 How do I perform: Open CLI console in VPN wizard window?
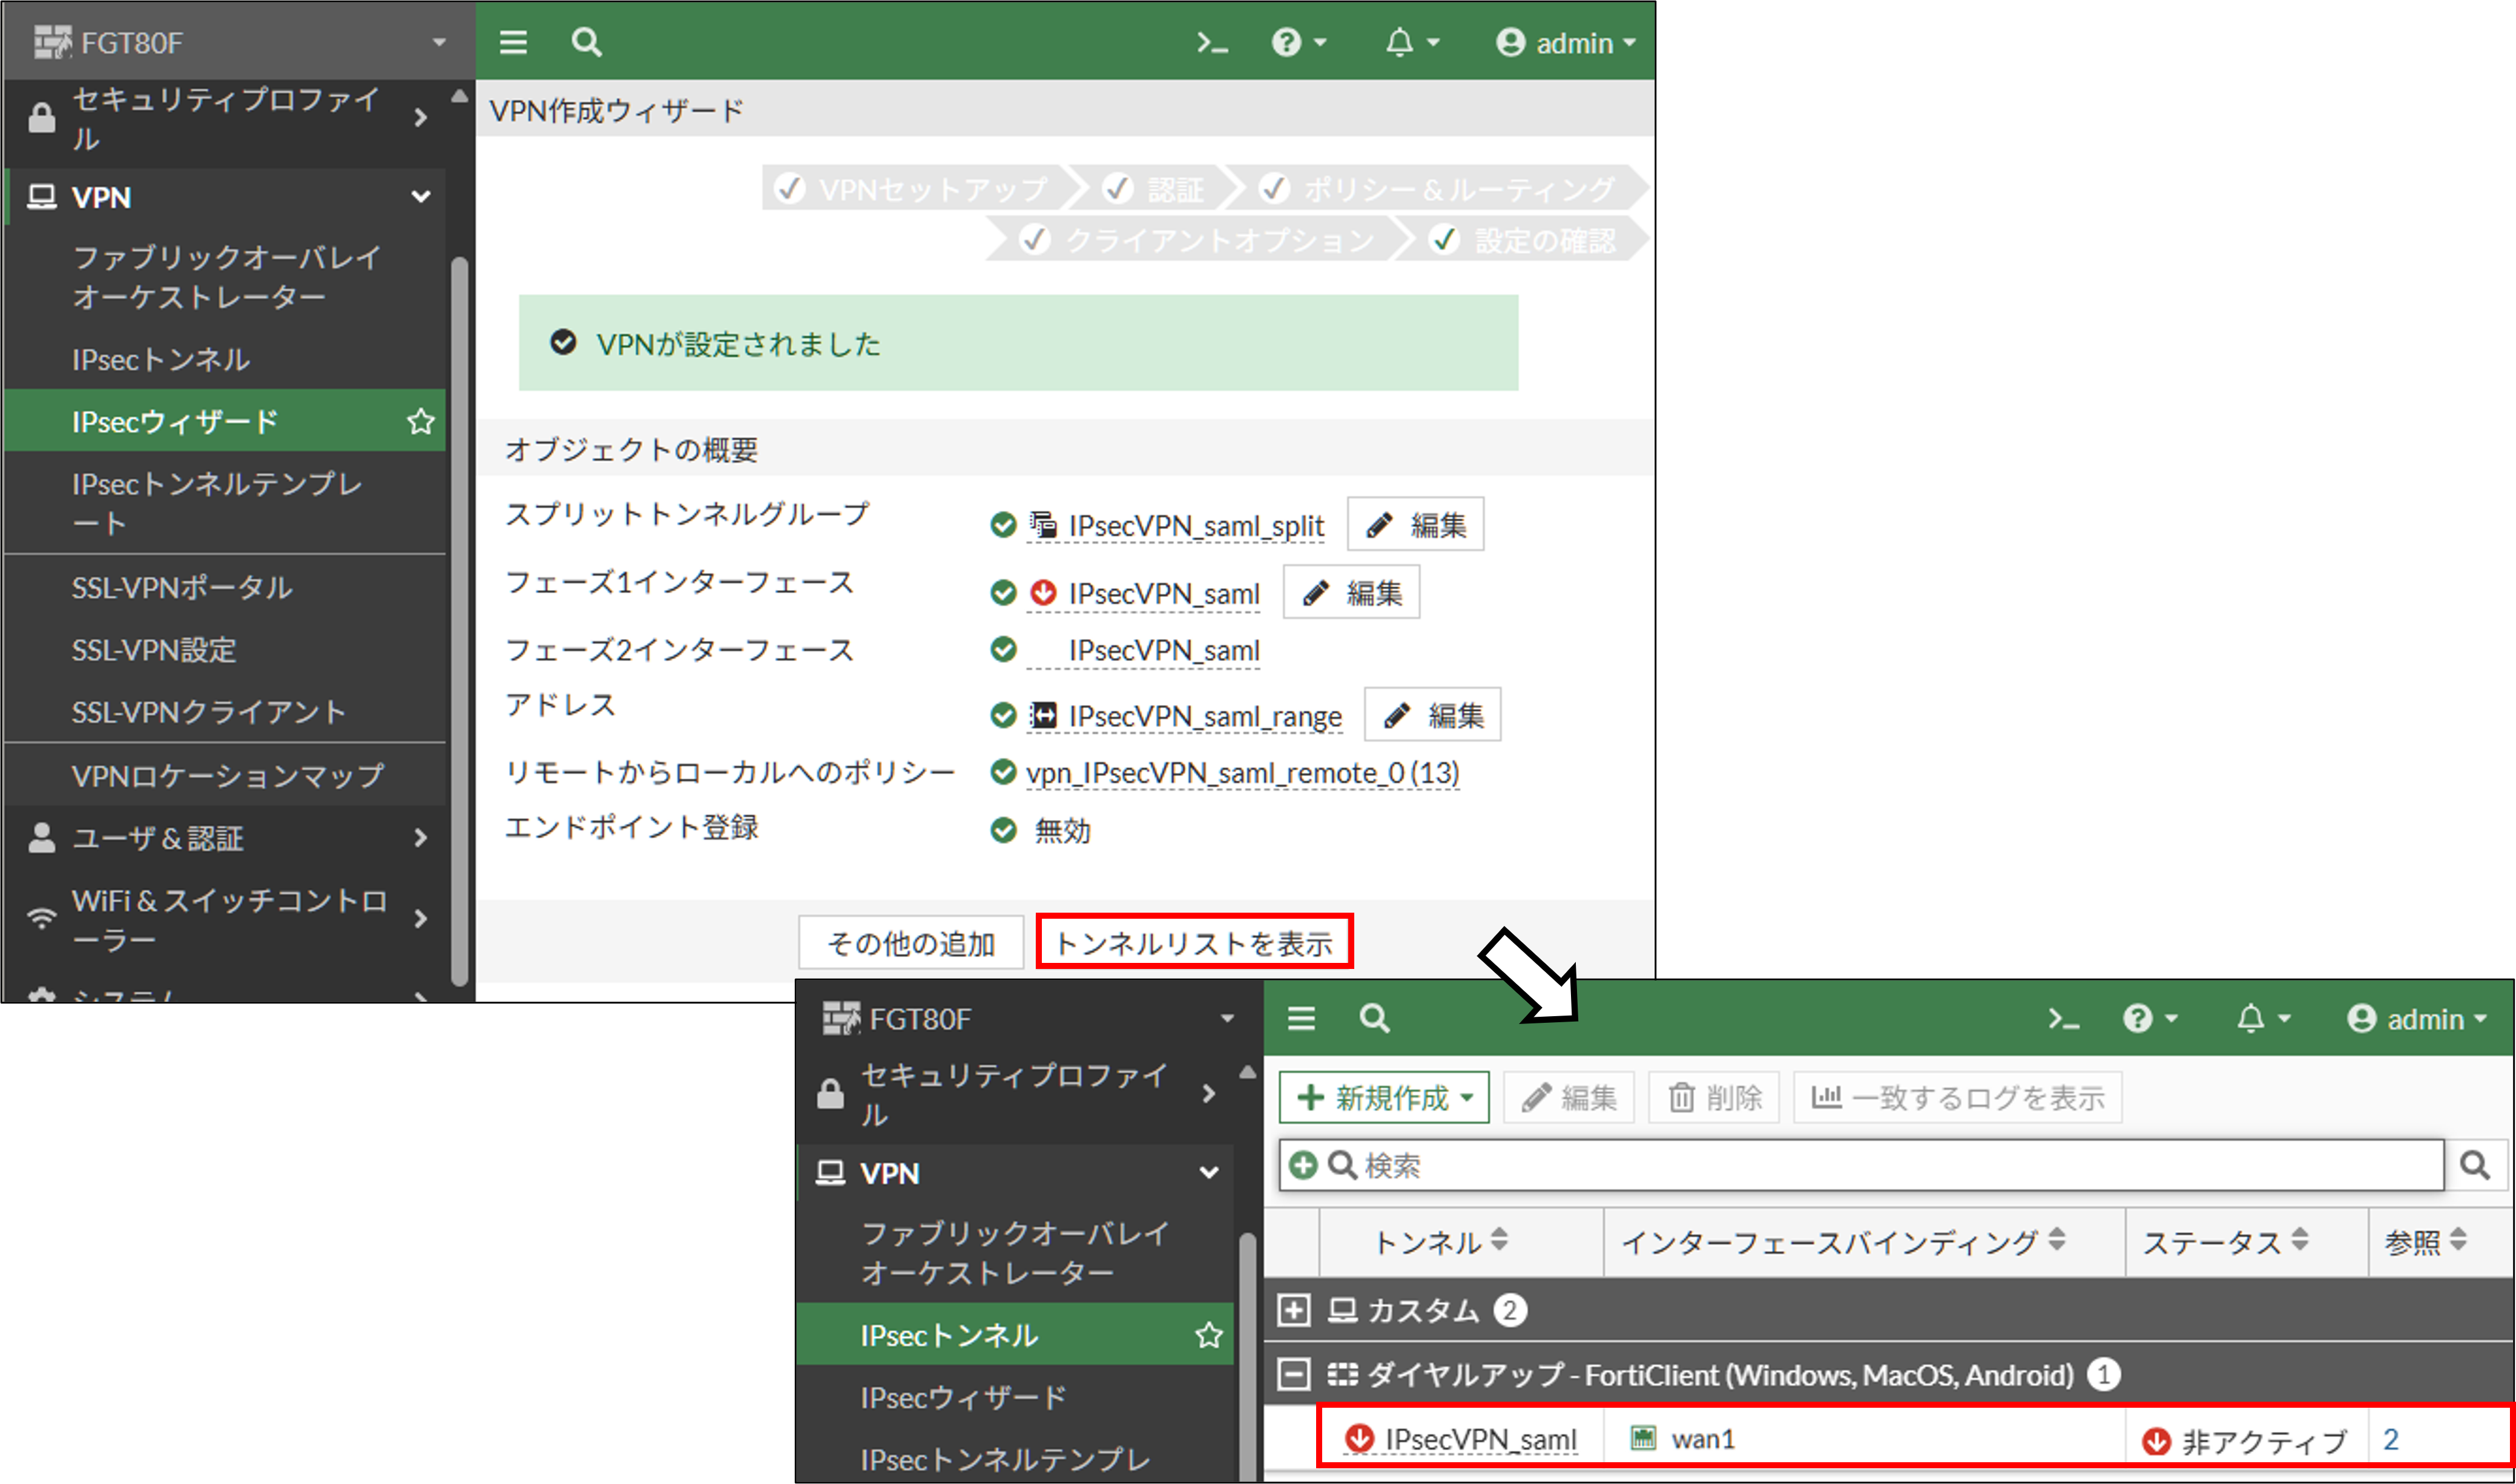[x=1212, y=42]
